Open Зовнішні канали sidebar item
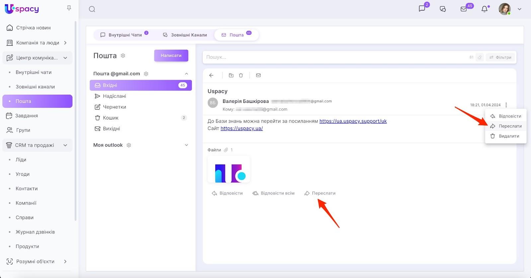Screen dimensions: 531x278 pos(35,87)
